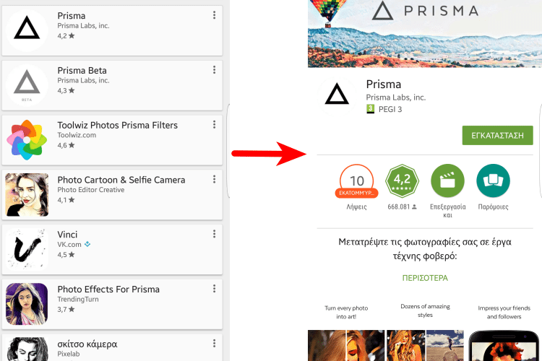
Task: Open the 4,2 rating badge
Action: point(403,182)
